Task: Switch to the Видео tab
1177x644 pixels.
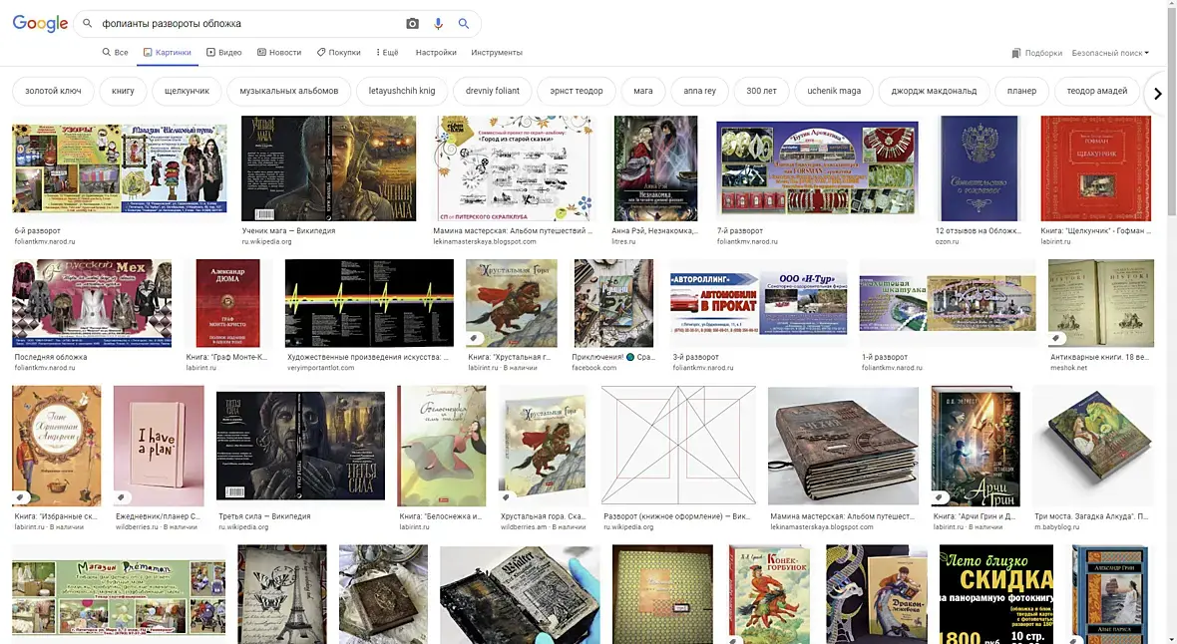Action: click(223, 53)
